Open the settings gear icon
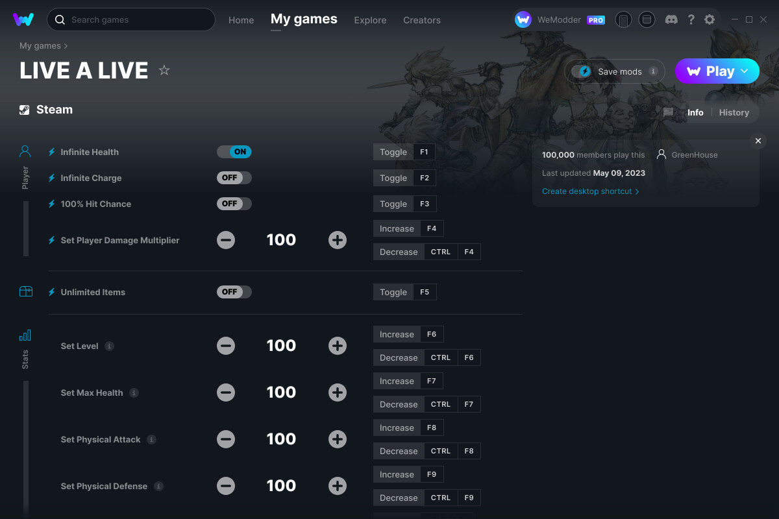Viewport: 779px width, 519px height. pos(710,19)
